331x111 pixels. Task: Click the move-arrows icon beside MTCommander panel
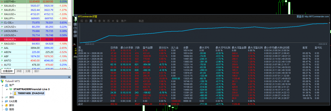pos(75,20)
